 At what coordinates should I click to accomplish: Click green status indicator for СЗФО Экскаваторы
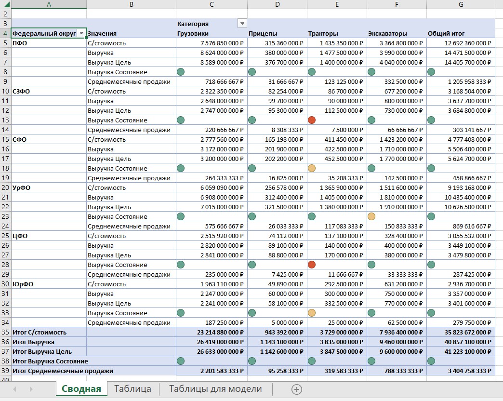[x=371, y=120]
